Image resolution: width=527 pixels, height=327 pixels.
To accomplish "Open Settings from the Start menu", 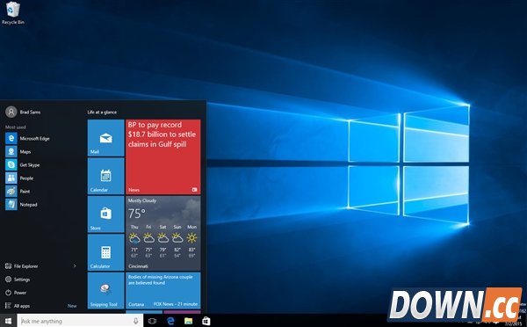I will [x=18, y=280].
